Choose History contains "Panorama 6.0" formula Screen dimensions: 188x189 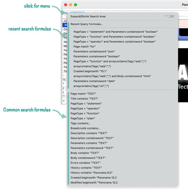coord(123,173)
